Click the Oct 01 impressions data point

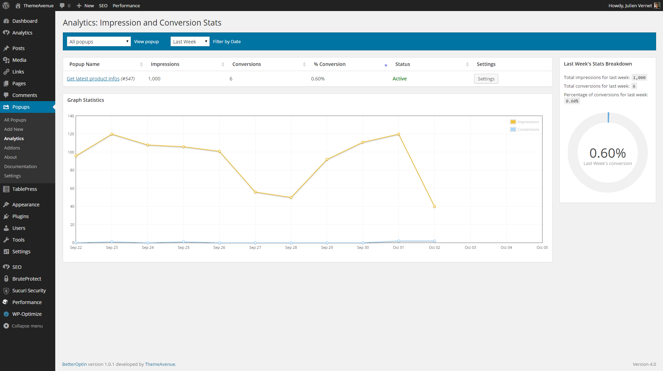[398, 134]
